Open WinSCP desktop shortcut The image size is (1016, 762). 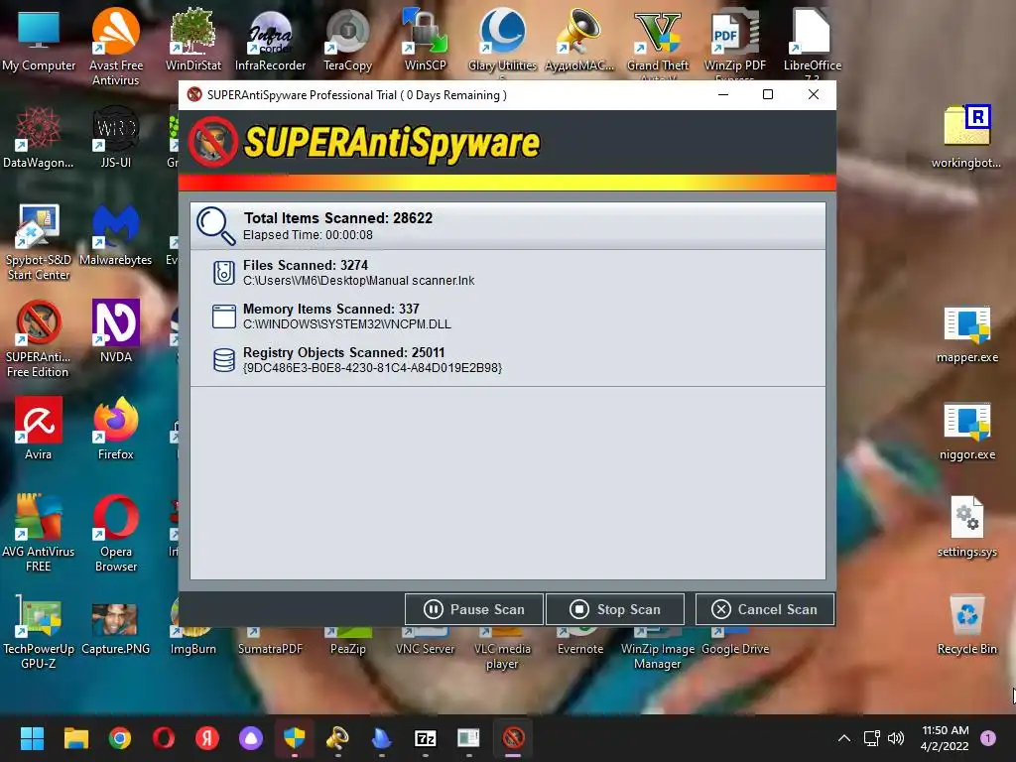click(x=425, y=40)
